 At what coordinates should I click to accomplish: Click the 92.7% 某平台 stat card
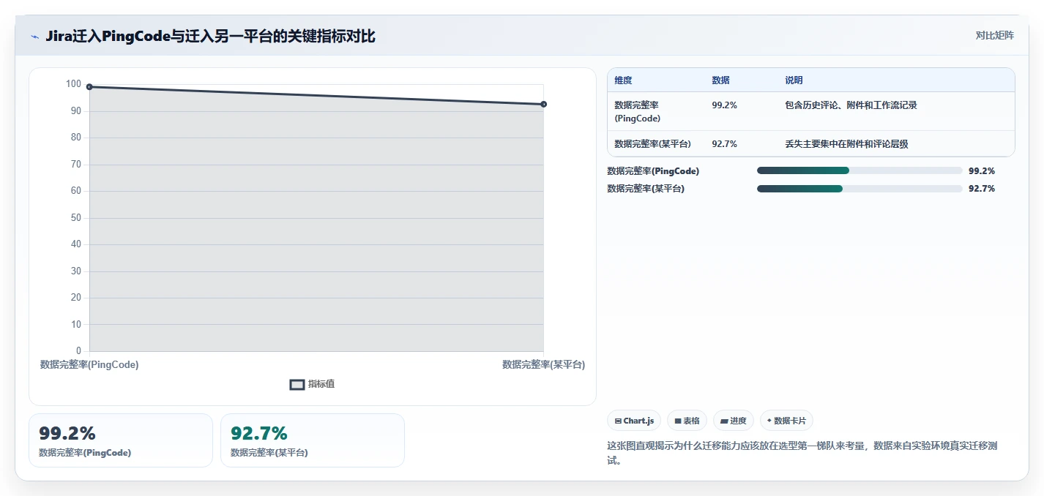click(x=313, y=440)
